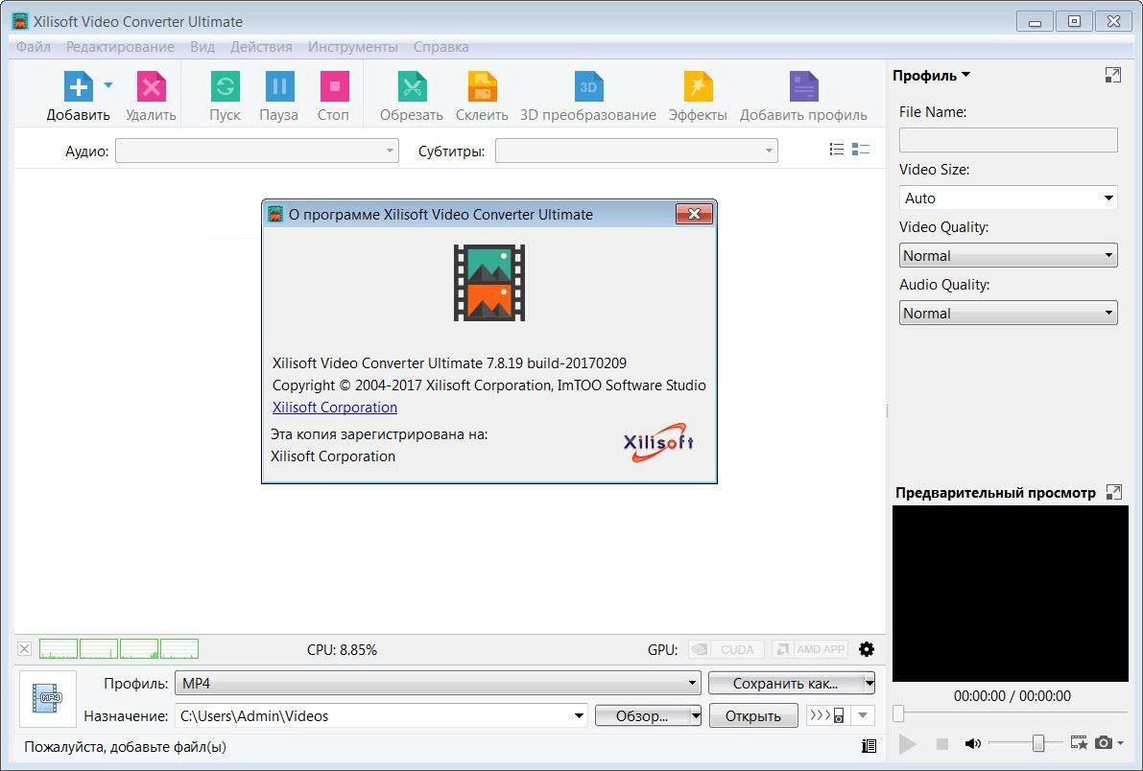This screenshot has width=1143, height=771.
Task: Click the transfer to device icon
Action: [827, 714]
